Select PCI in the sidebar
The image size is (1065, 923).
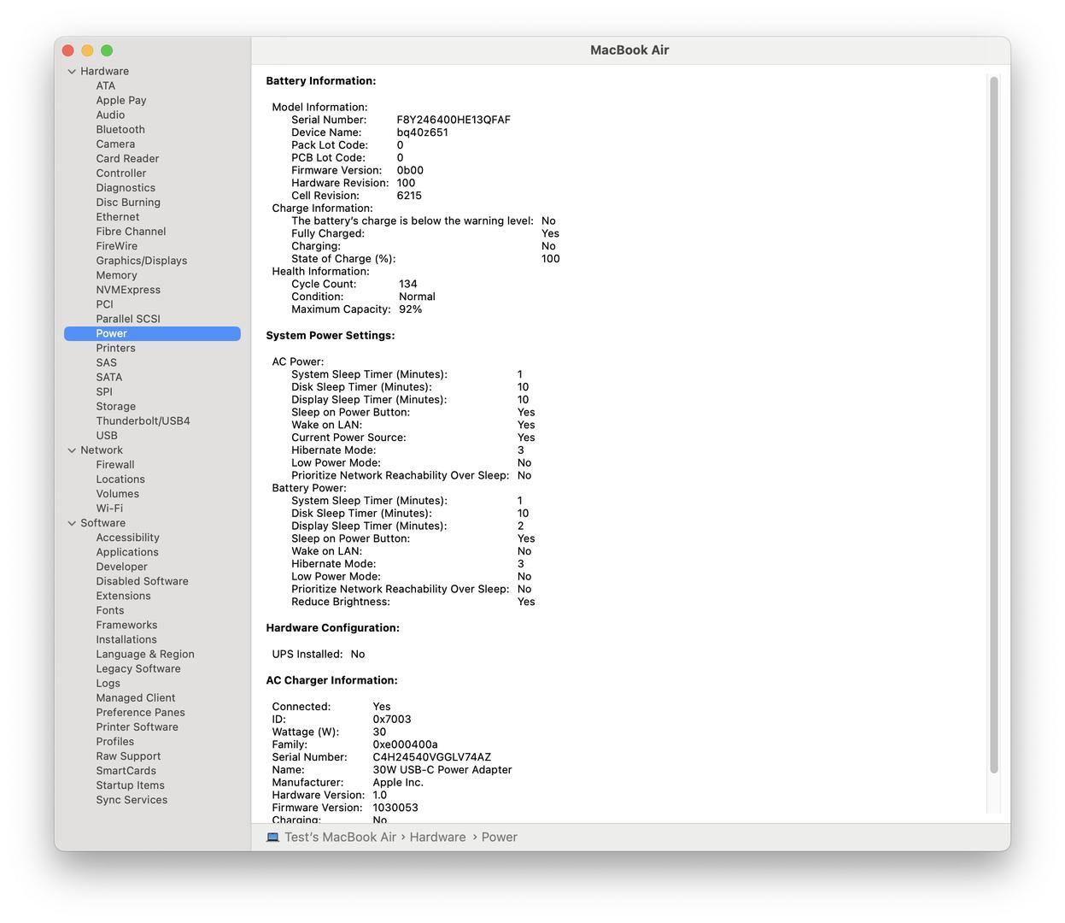click(x=104, y=304)
